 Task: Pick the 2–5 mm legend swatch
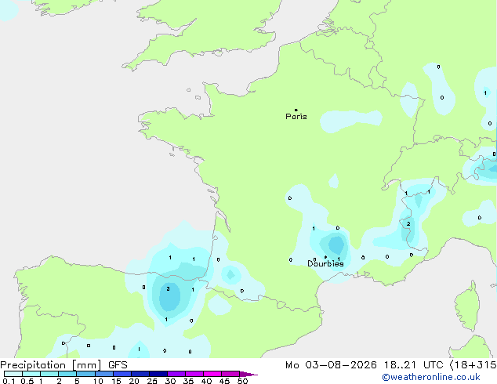coord(67,374)
